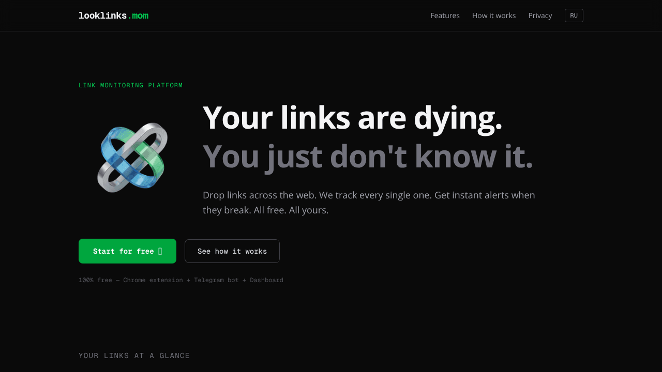Open the Features navigation link
The height and width of the screenshot is (372, 662).
[x=445, y=16]
